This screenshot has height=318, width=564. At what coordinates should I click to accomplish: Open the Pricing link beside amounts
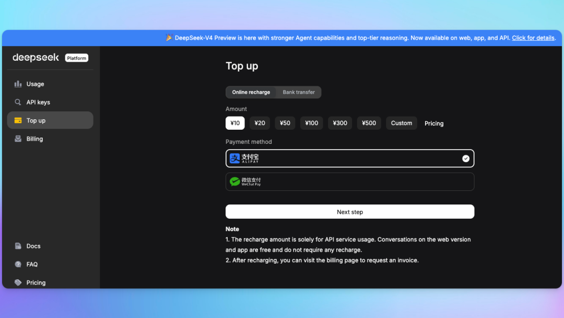[x=433, y=123]
